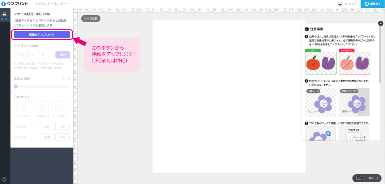Open settings gear at sidebar bottom
The width and height of the screenshot is (385, 184).
click(x=4, y=179)
